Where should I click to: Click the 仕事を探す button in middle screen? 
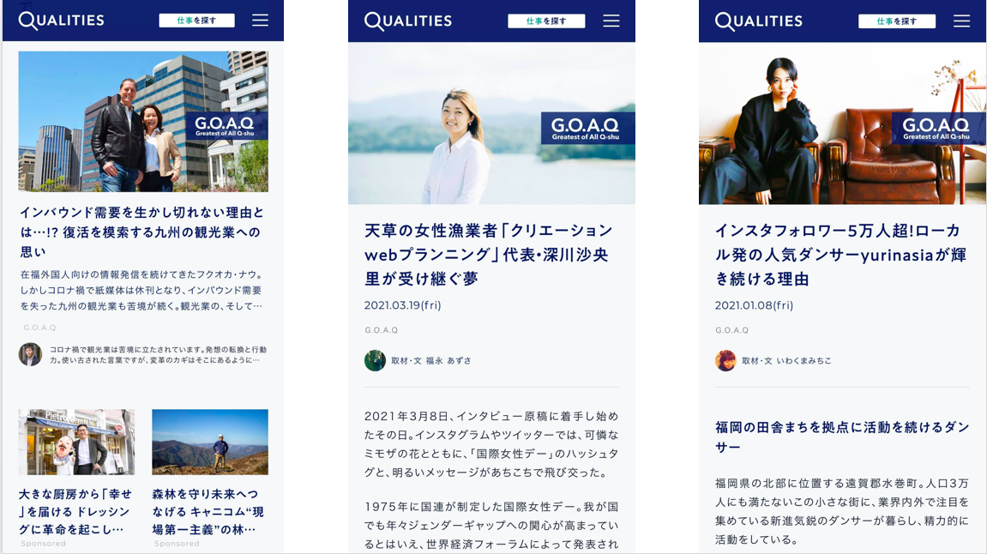click(x=546, y=21)
